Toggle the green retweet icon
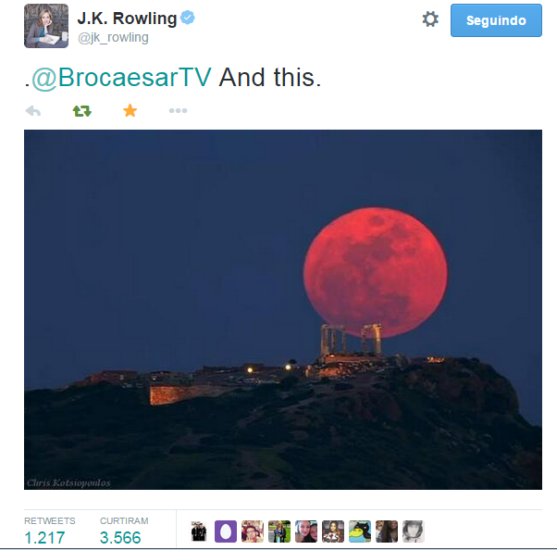 [x=82, y=111]
